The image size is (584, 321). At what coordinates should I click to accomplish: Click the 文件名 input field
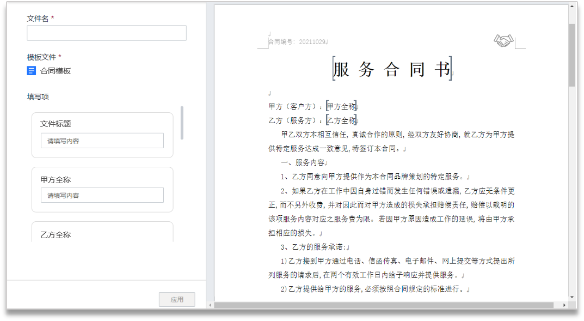pos(107,33)
